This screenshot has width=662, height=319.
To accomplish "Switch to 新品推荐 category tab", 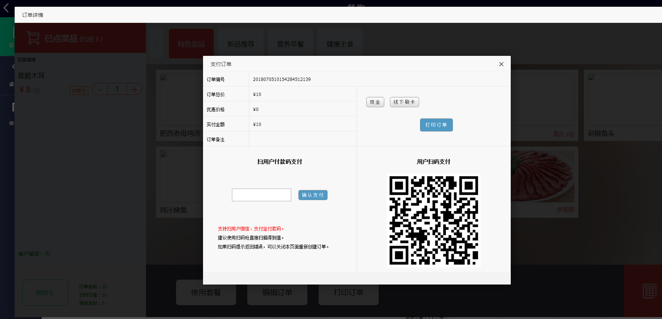I will coord(241,44).
